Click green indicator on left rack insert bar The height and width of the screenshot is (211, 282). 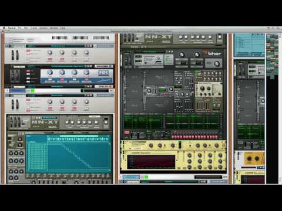click(33, 91)
